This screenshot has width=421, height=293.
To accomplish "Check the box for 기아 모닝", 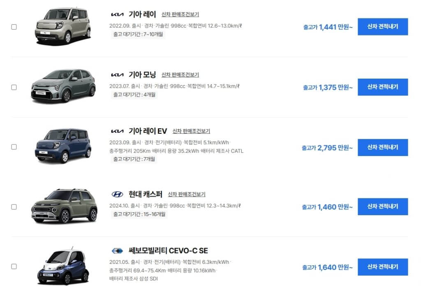I will click(14, 87).
